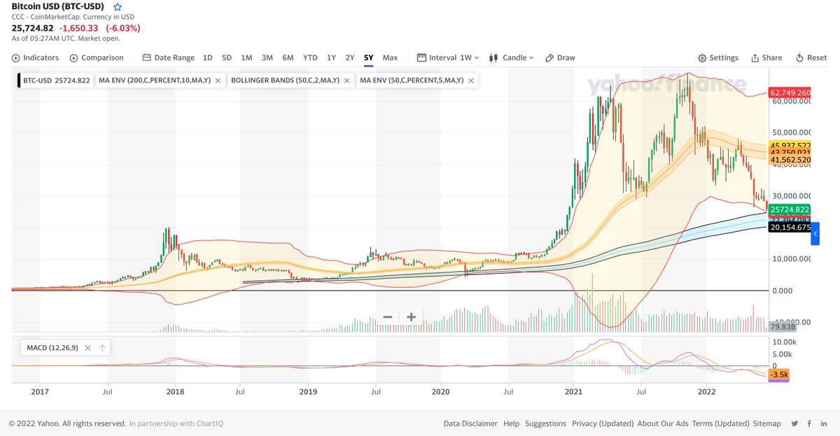Edit the BOLLINGER BANDS (50,C,2,MA,Y) label
Image resolution: width=840 pixels, height=436 pixels.
pyautogui.click(x=286, y=81)
